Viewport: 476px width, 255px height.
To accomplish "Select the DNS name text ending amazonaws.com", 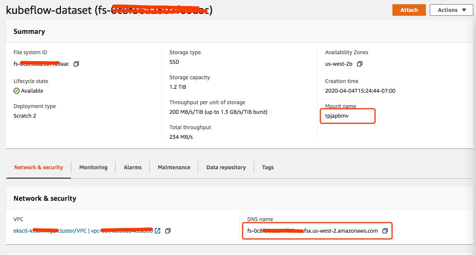I will tap(313, 231).
